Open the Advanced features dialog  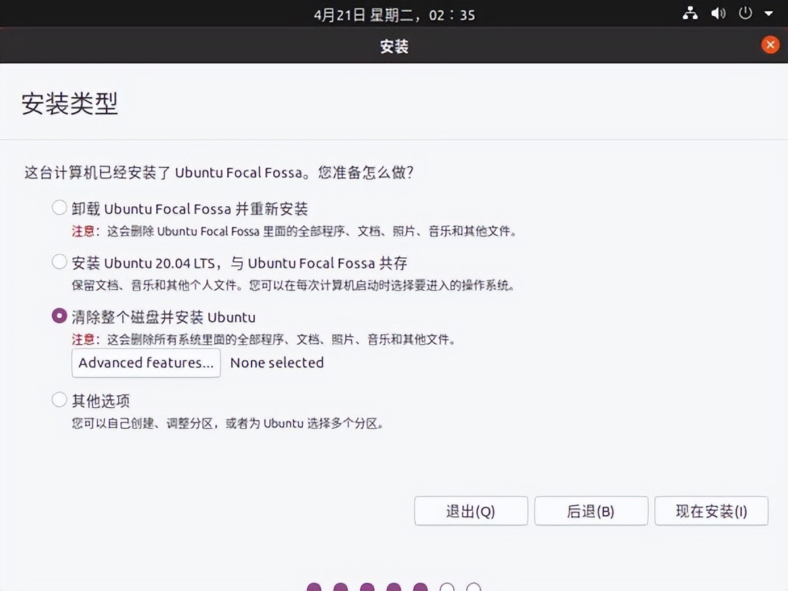145,362
